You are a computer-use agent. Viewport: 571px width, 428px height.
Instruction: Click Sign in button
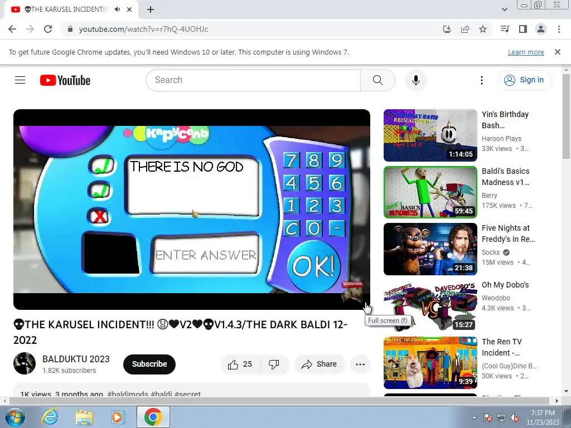point(524,80)
